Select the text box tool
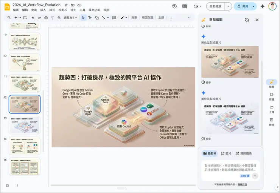The width and height of the screenshot is (280, 193). point(90,18)
